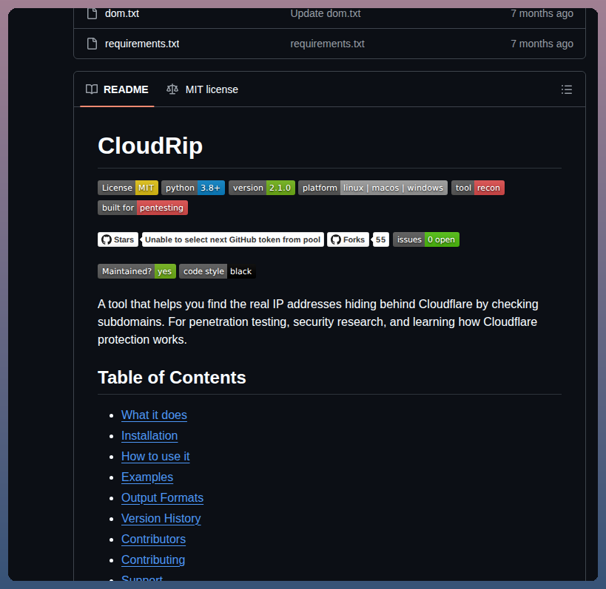Open the requirements.txt file
Image resolution: width=606 pixels, height=589 pixels.
(x=142, y=44)
